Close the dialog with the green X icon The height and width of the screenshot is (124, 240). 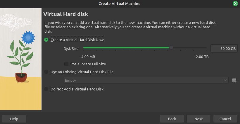[x=235, y=4]
